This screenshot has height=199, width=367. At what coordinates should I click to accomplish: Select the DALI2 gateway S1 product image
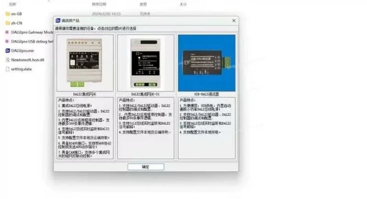(145, 63)
